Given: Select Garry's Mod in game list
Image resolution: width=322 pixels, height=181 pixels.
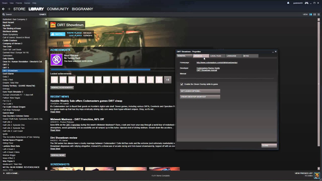Looking at the screenshot, I should [x=8, y=113].
